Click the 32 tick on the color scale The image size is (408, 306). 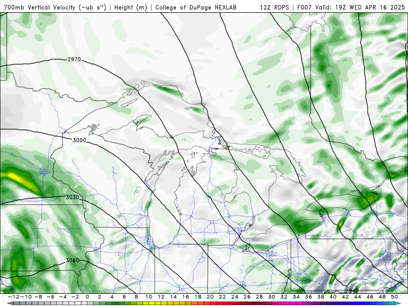tap(284, 297)
